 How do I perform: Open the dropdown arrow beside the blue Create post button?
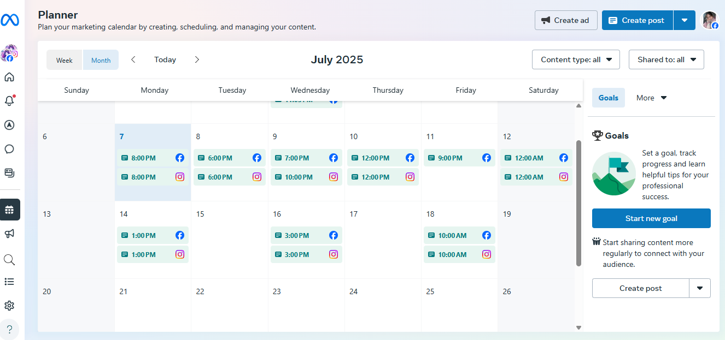685,20
